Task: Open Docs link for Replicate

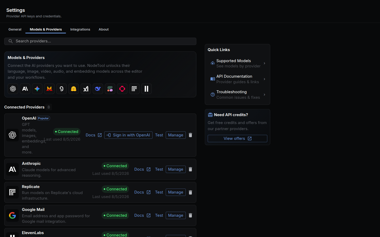Action: 142,192
